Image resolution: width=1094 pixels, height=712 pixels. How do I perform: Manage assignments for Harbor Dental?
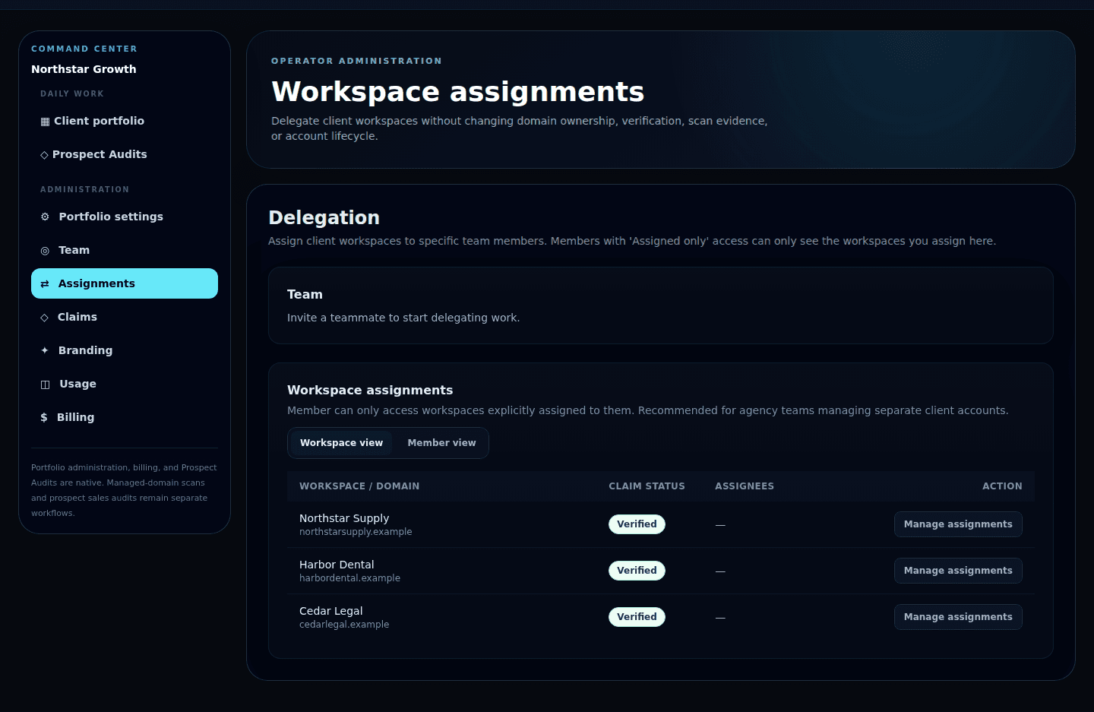(958, 571)
